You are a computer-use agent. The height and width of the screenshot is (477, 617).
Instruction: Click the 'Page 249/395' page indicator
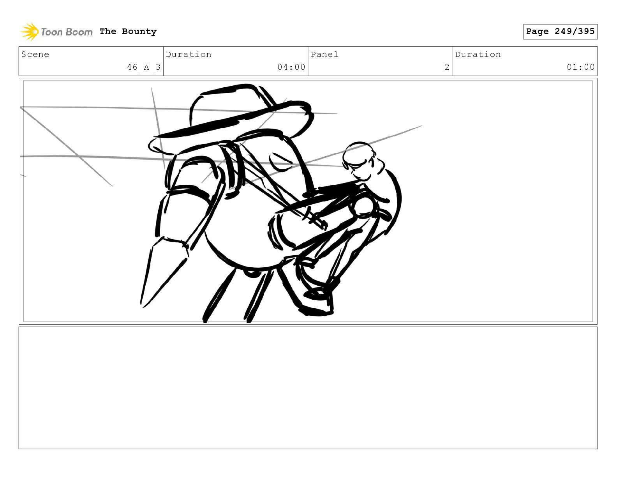560,32
